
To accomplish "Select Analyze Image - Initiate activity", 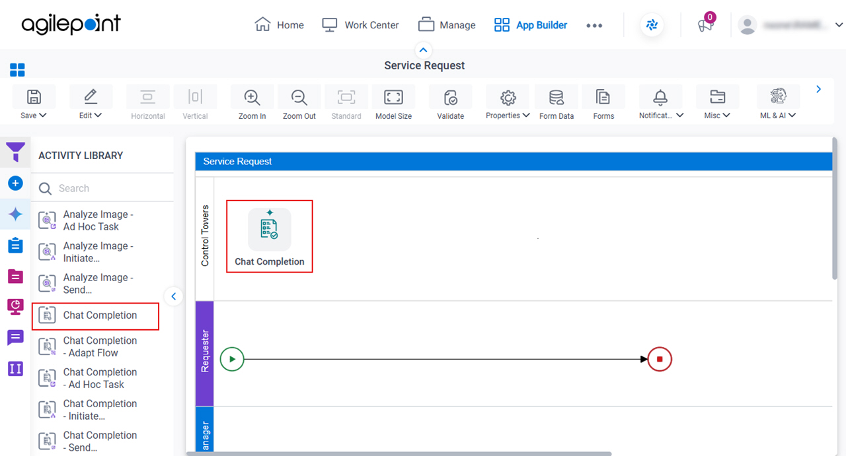I will [96, 252].
